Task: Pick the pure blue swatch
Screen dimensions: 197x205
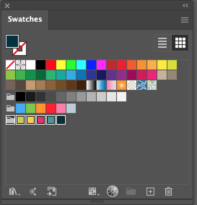Action: coord(91,65)
